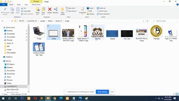Open Windows Start menu
Image resolution: width=179 pixels, height=101 pixels.
(x=3, y=98)
